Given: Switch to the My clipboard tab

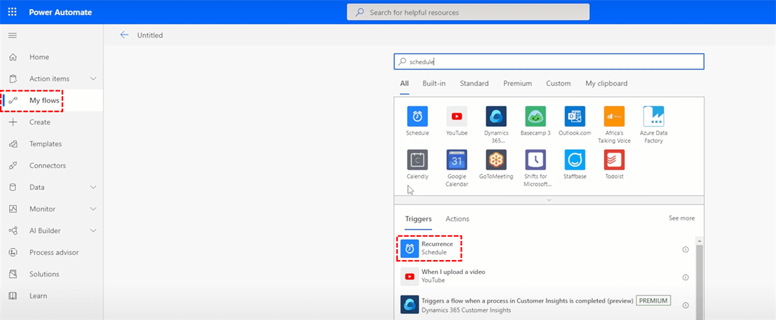Looking at the screenshot, I should [607, 83].
